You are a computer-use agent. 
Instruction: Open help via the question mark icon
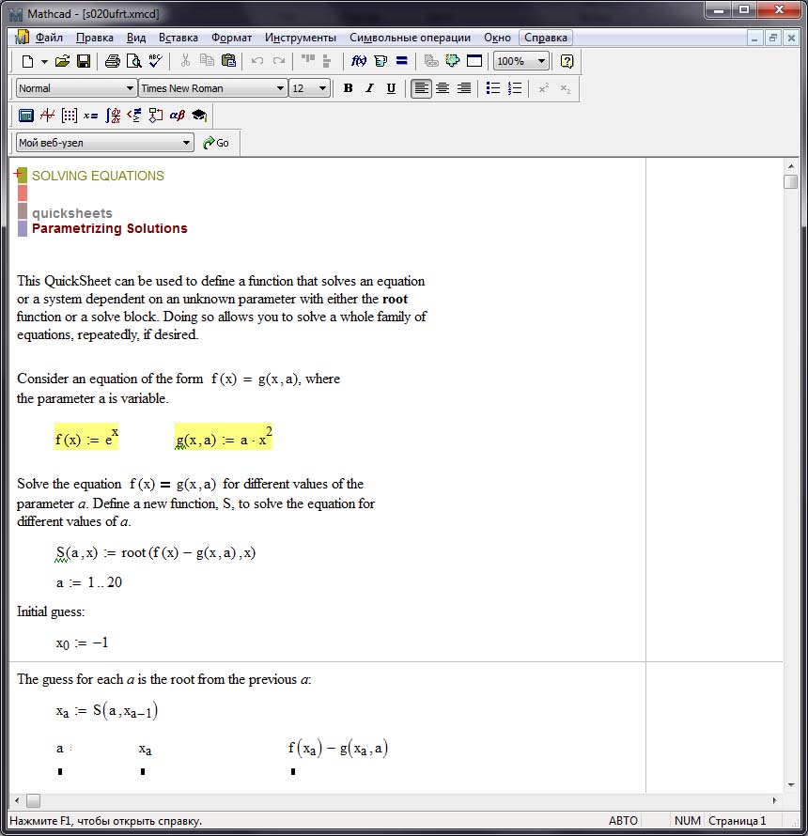tap(567, 61)
